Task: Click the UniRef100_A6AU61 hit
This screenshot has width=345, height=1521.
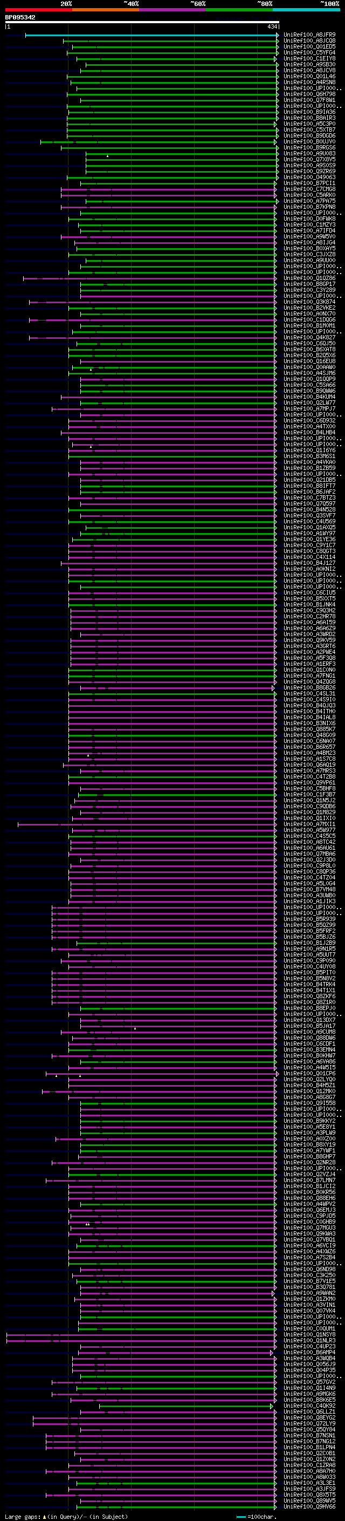Action: pos(309,847)
